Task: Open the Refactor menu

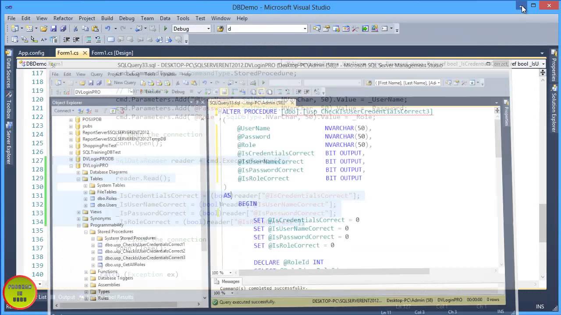Action: [63, 18]
